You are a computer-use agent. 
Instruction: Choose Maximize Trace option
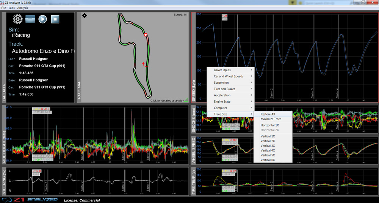(x=273, y=119)
